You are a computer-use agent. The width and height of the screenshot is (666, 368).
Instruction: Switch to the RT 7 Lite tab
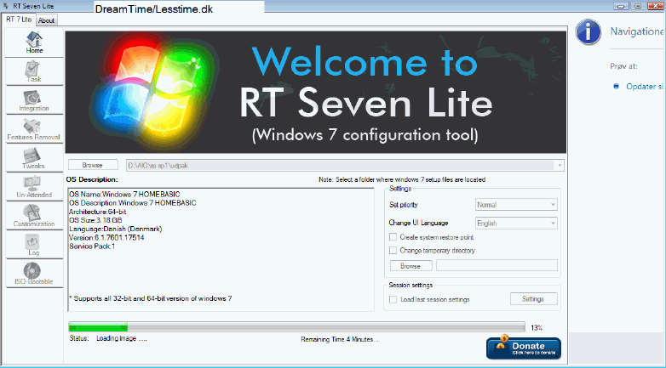tap(19, 20)
